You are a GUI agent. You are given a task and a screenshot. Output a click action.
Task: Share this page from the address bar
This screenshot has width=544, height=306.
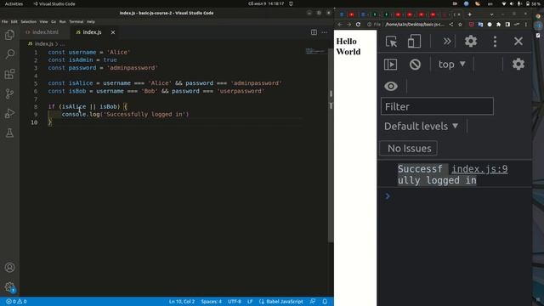451,25
